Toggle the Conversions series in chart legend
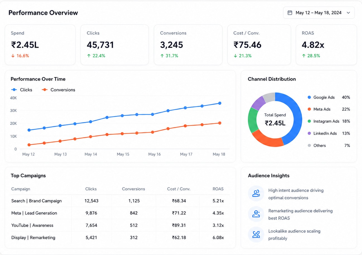This screenshot has height=255, width=362. point(58,90)
